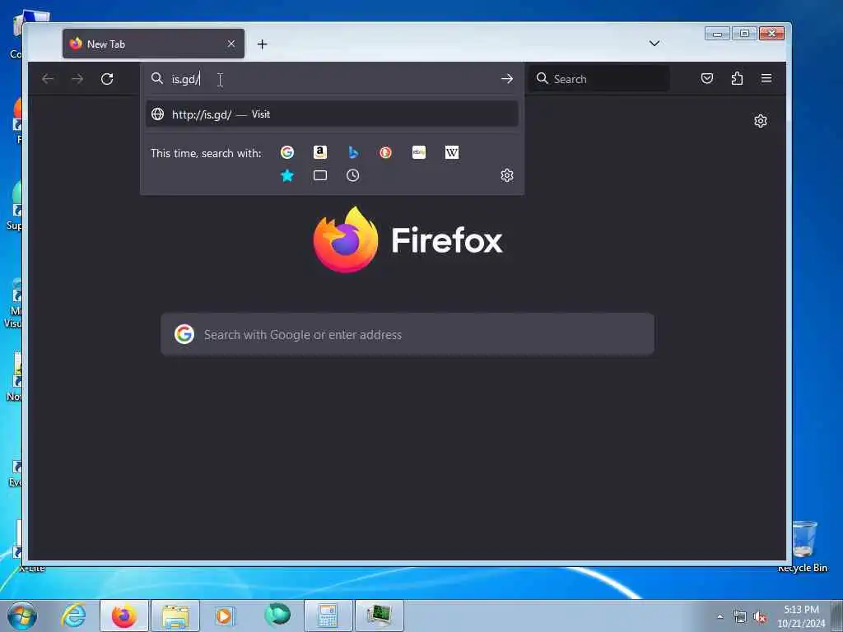The width and height of the screenshot is (843, 632).
Task: Click in the address bar containing is.gd/
Action: point(332,79)
